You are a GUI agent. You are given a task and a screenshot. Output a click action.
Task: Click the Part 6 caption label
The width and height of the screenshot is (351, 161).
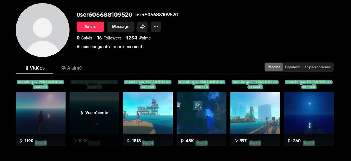[x=40, y=143]
